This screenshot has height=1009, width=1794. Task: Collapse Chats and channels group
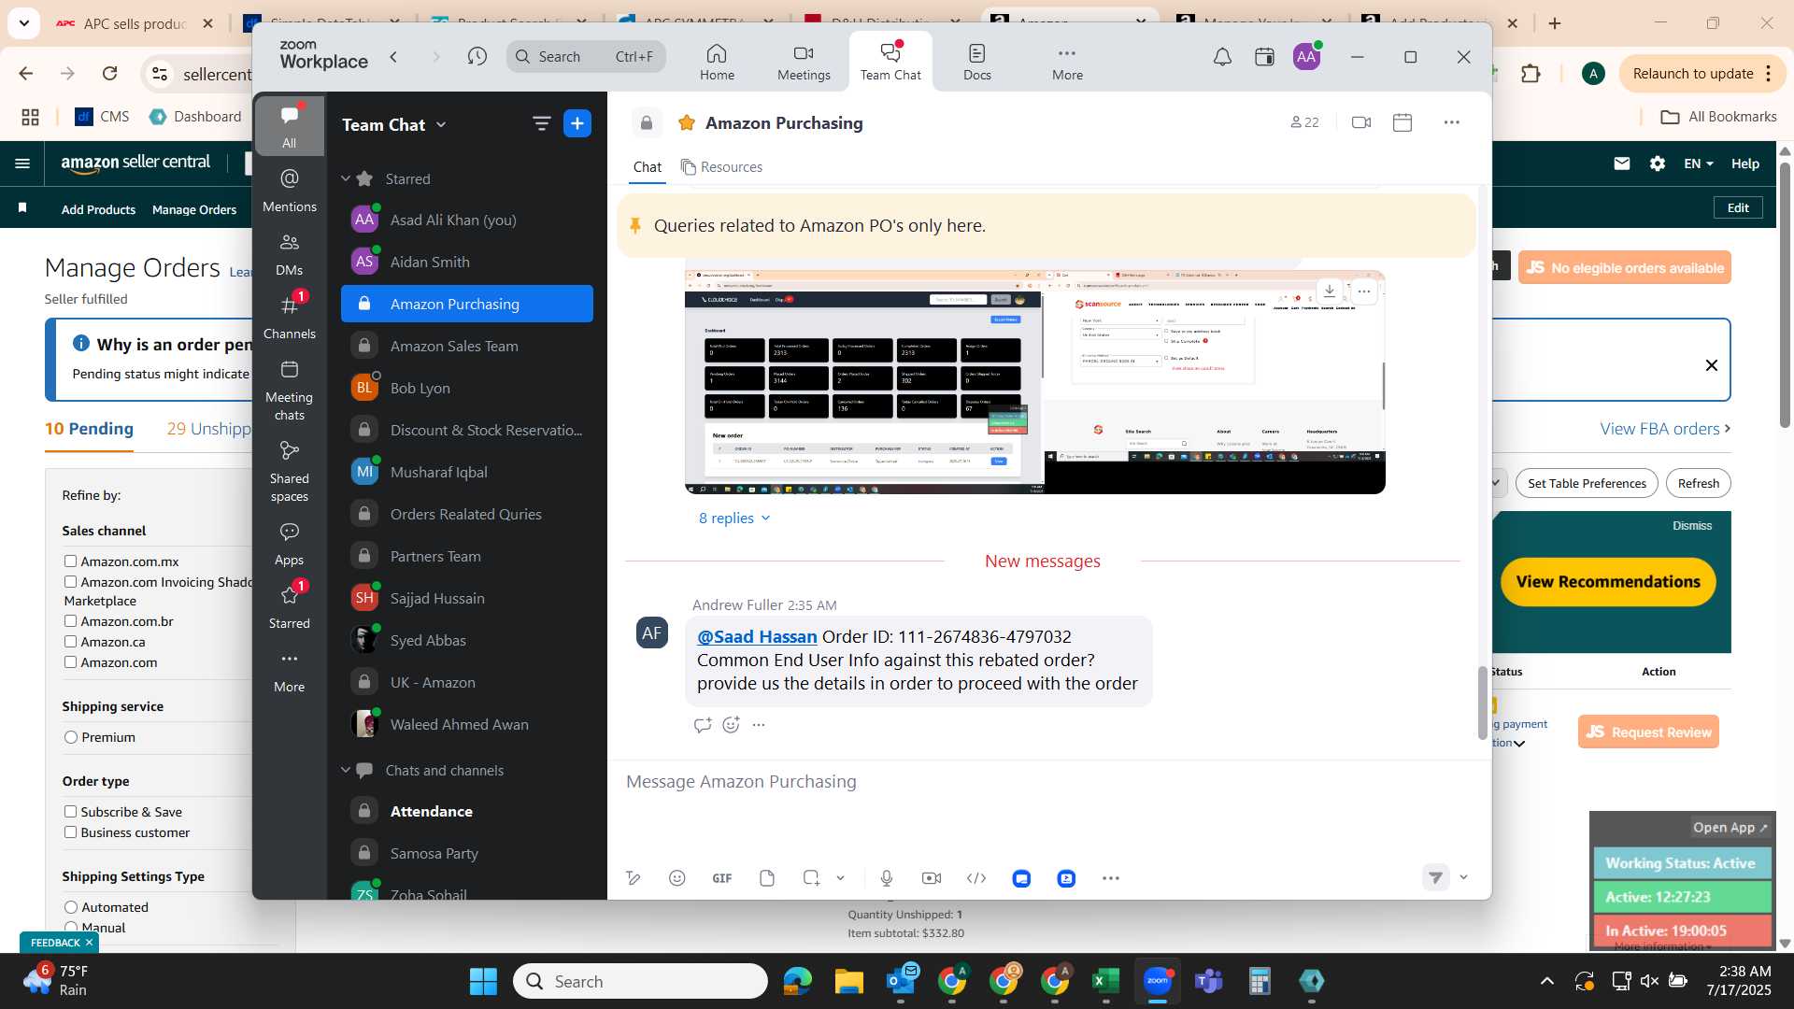(x=345, y=770)
